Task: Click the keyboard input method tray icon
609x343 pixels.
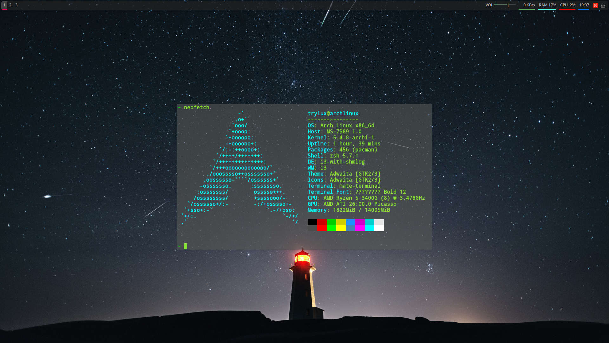Action: tap(603, 5)
